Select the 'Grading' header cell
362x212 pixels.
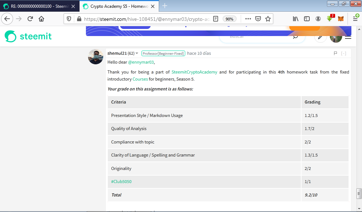tap(325, 102)
